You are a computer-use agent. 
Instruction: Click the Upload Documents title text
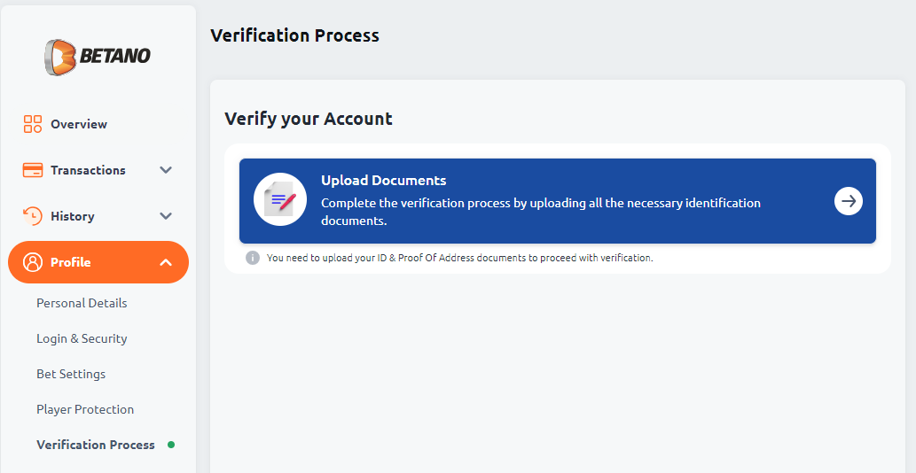(384, 180)
